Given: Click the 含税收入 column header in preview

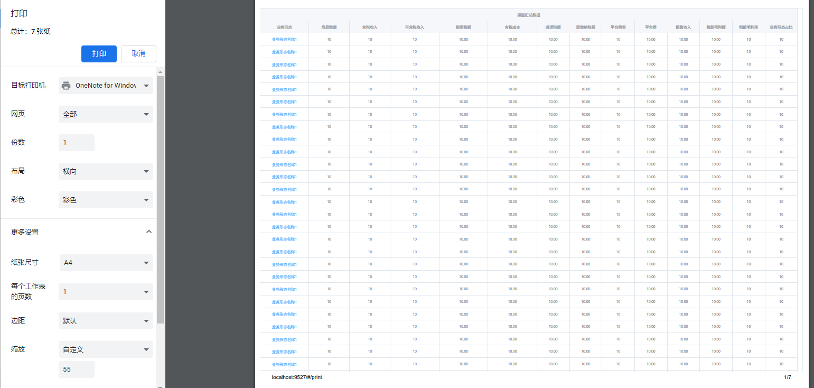Looking at the screenshot, I should click(x=370, y=27).
